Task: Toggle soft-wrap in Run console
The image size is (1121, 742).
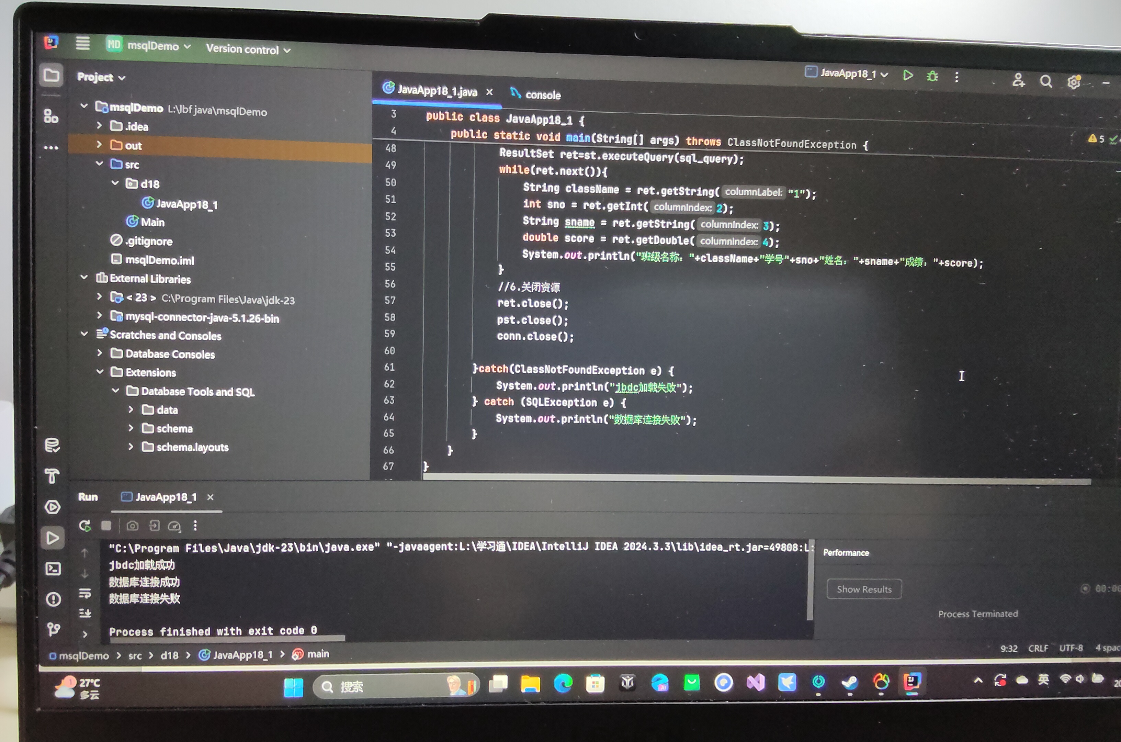Action: [x=85, y=593]
